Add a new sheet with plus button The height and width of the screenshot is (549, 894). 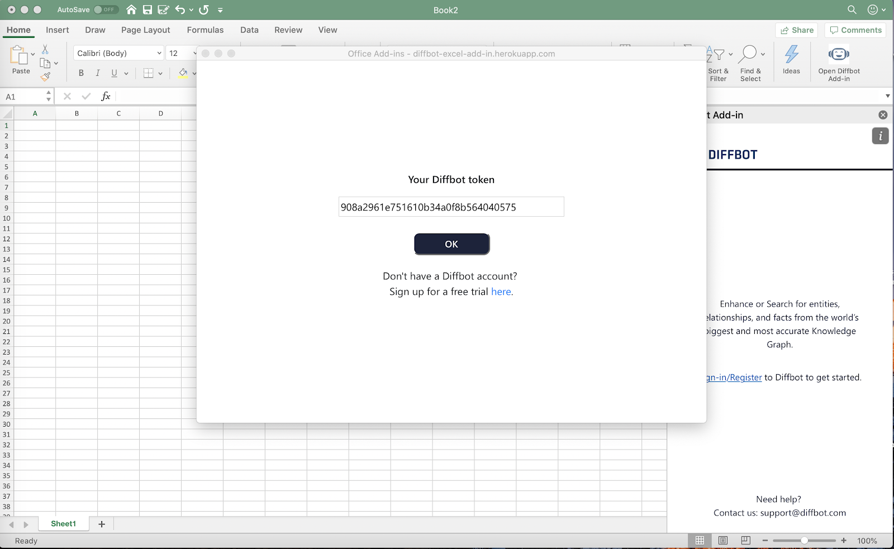click(x=102, y=524)
